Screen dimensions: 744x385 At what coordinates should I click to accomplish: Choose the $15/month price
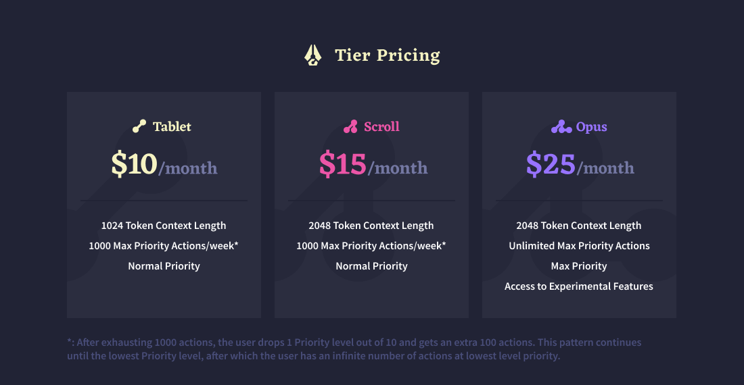tap(373, 164)
